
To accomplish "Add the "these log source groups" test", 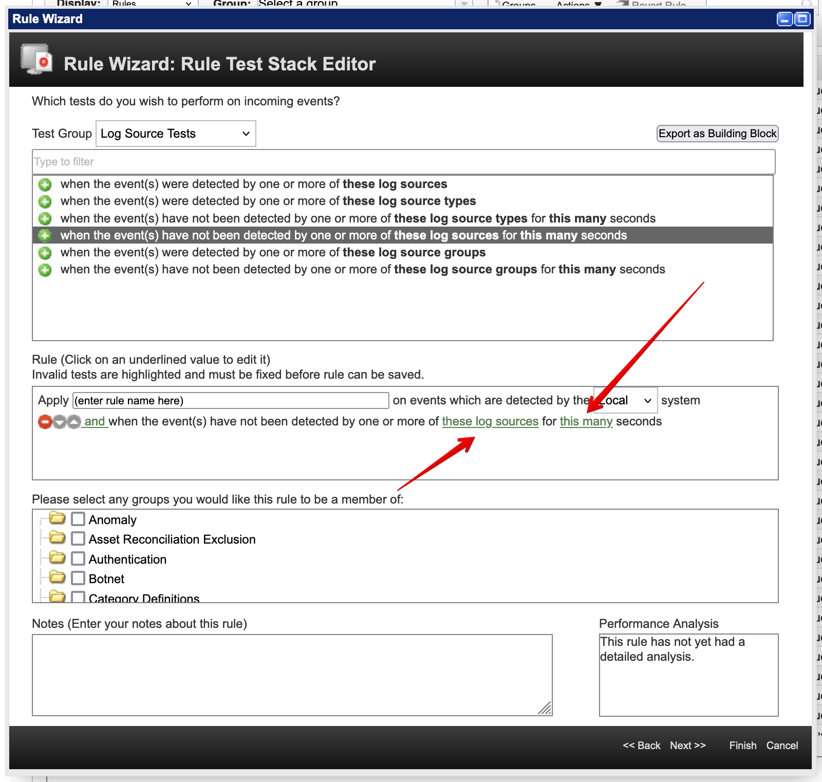I will pyautogui.click(x=45, y=252).
